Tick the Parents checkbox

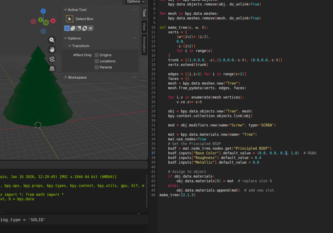click(97, 67)
